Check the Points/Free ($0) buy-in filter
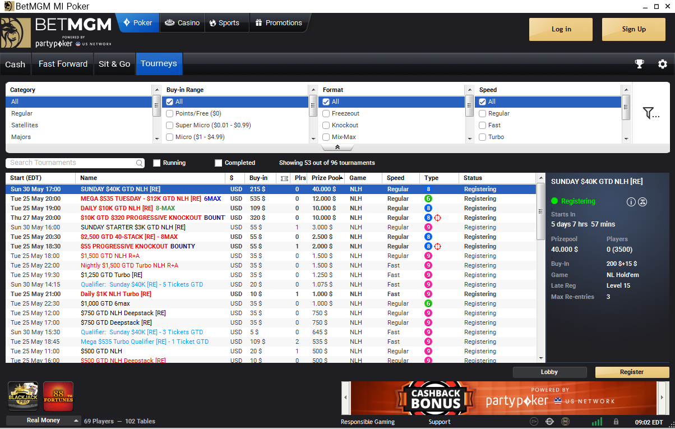The image size is (675, 429). [170, 114]
